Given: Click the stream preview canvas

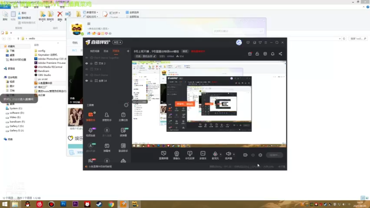Looking at the screenshot, I should (209, 104).
